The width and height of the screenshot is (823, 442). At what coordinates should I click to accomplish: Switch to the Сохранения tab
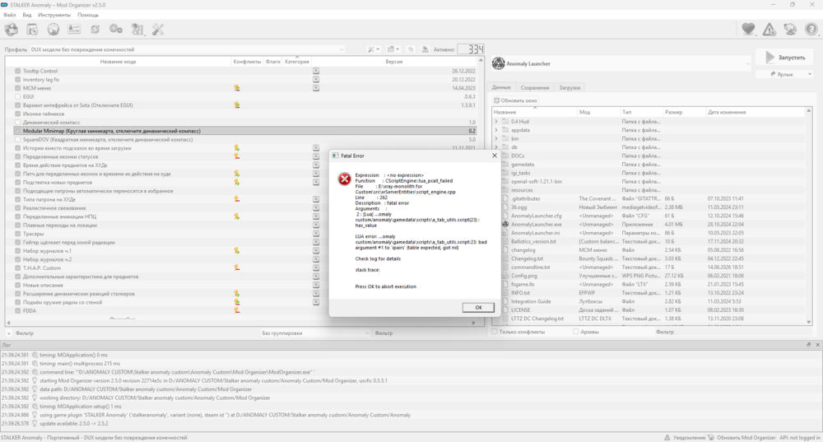[x=534, y=88]
